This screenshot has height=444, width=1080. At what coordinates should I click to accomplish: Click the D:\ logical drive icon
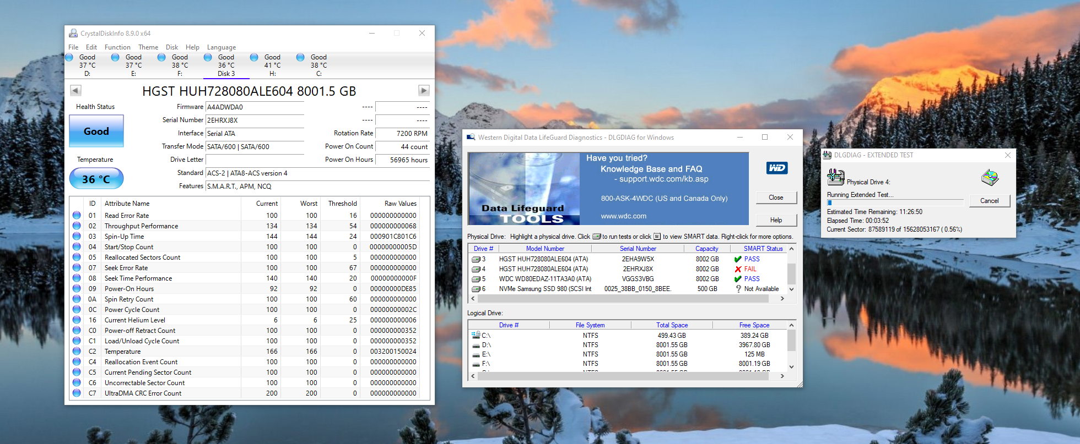click(x=476, y=345)
